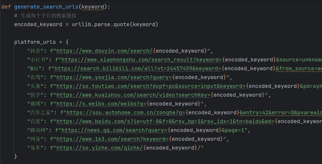Open the search.bilibili.com link
This screenshot has height=164, width=322.
pyautogui.click(x=138, y=69)
